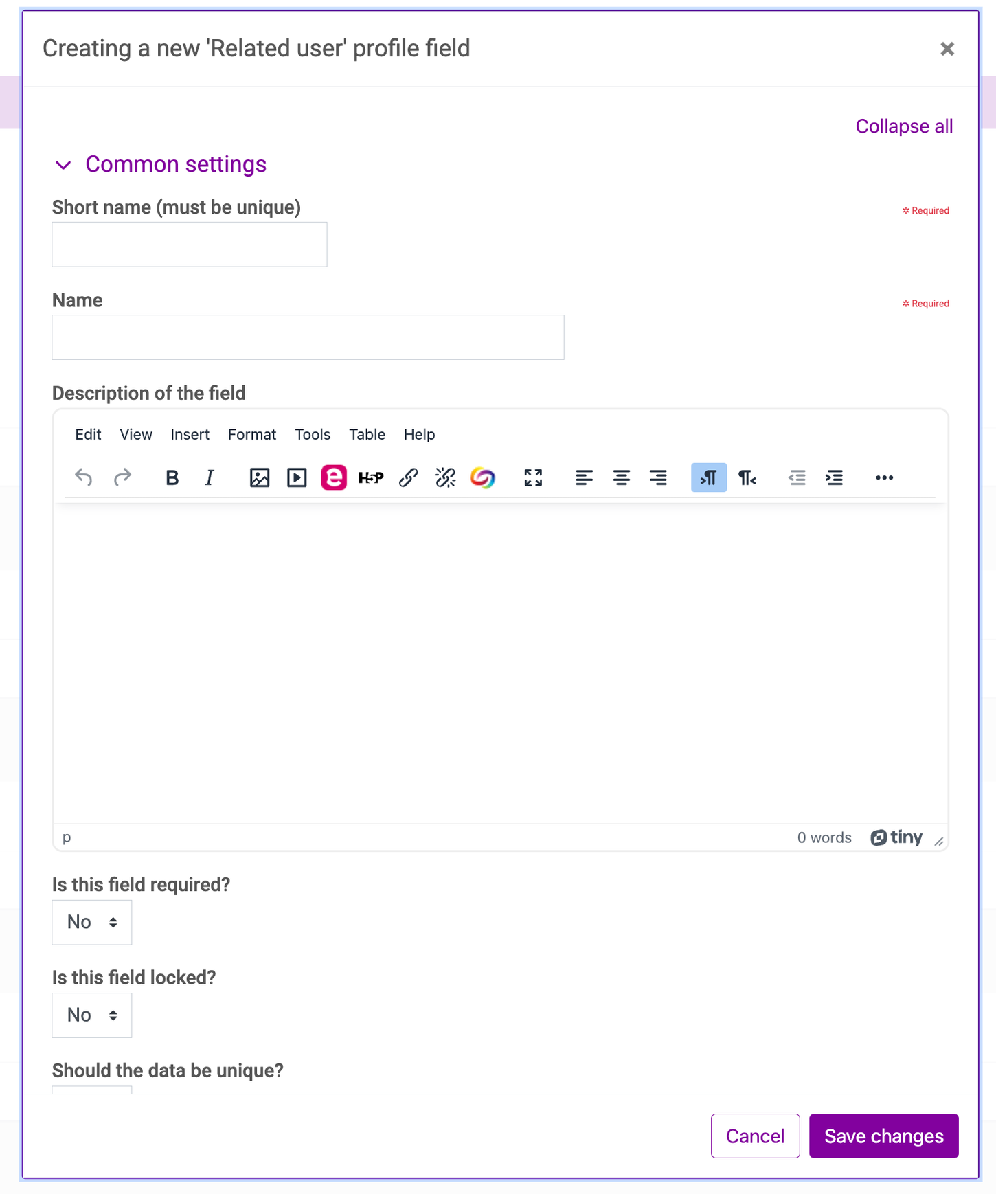Image resolution: width=996 pixels, height=1194 pixels.
Task: Toggle the editor fullscreen mode icon
Action: coord(533,477)
